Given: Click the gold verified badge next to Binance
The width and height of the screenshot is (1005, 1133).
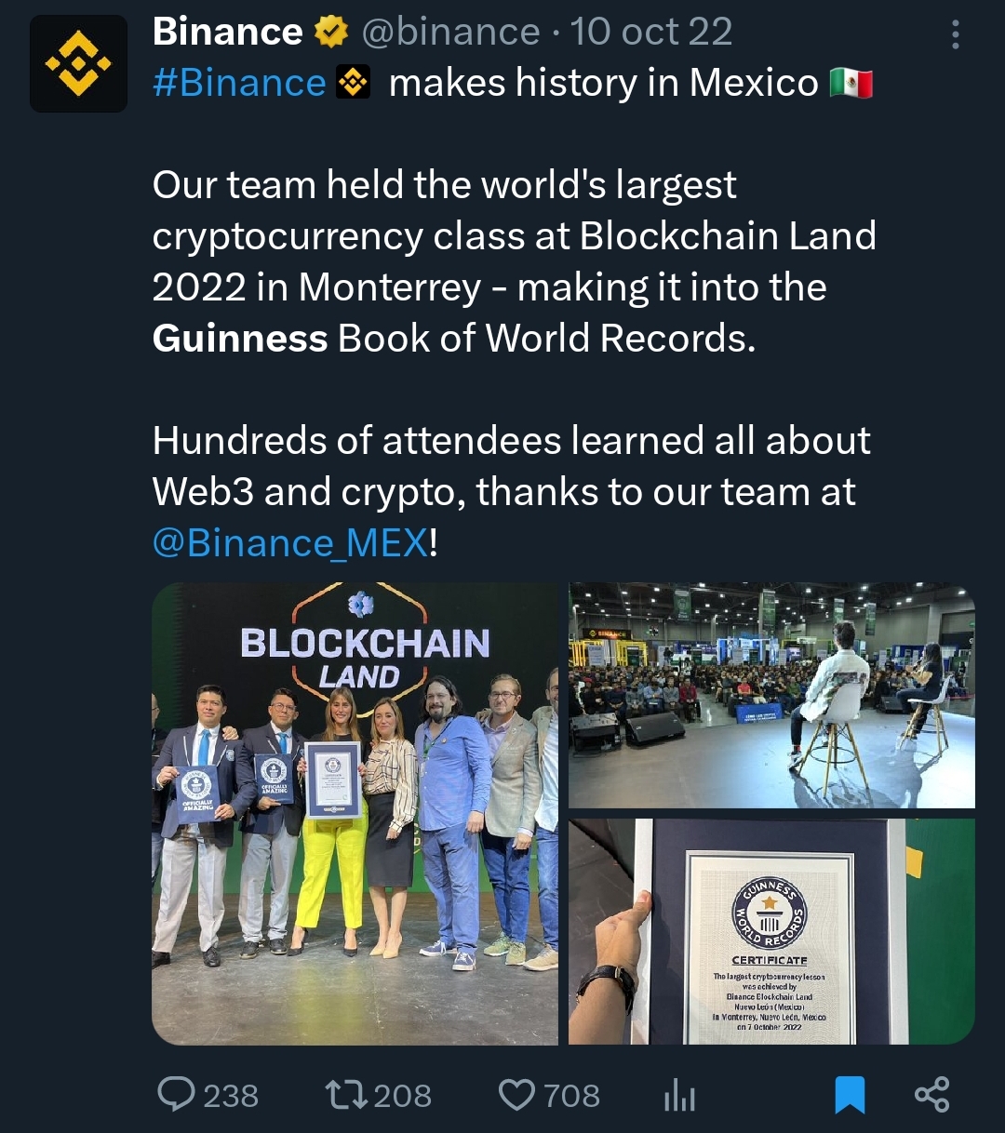Looking at the screenshot, I should point(330,33).
